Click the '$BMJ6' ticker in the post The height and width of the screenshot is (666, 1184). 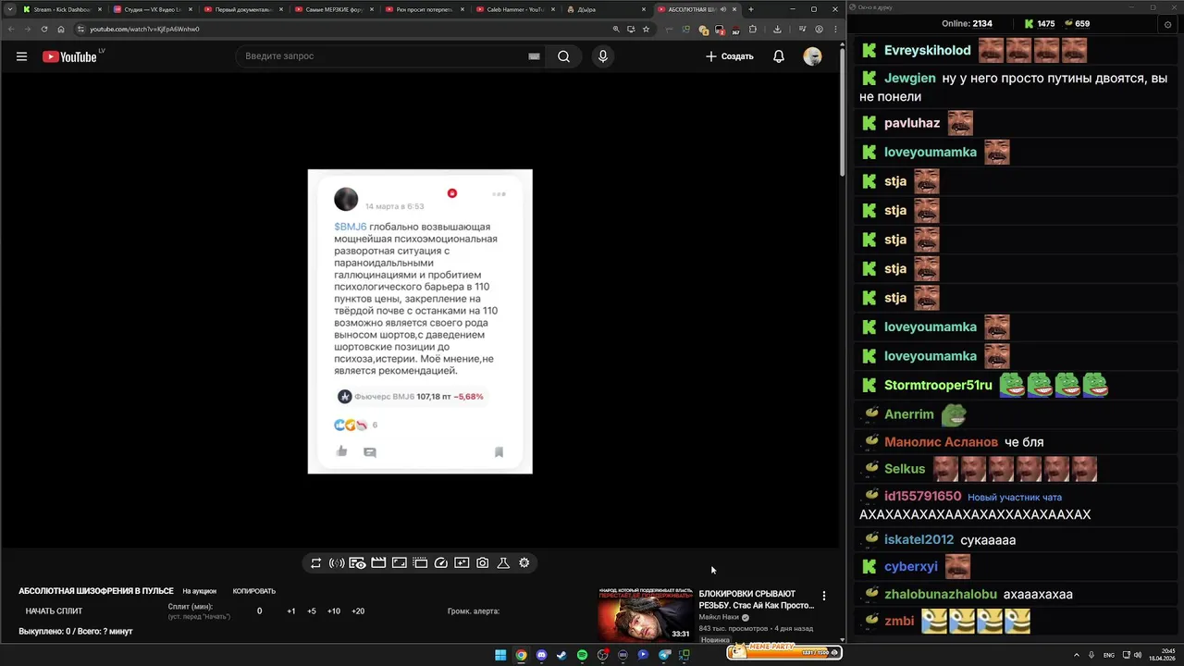point(351,227)
